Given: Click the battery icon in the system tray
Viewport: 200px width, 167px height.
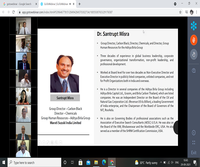Looking at the screenshot, I should pyautogui.click(x=165, y=163).
